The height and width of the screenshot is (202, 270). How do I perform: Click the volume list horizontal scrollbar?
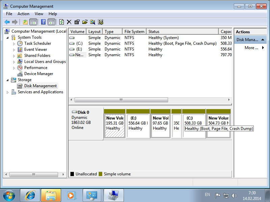(121, 100)
